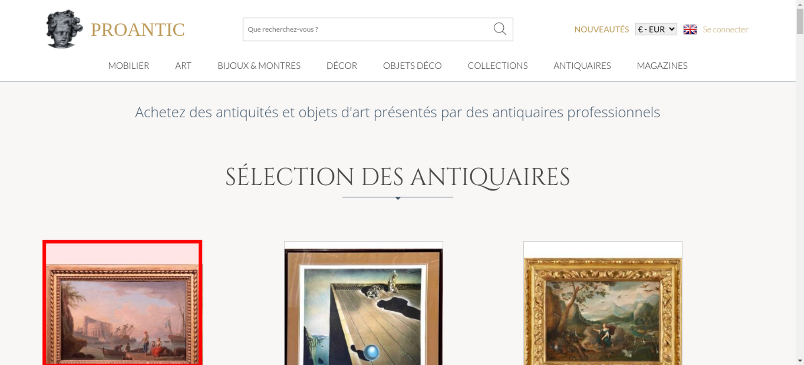The height and width of the screenshot is (365, 804).
Task: Open the ART menu
Action: pos(183,66)
